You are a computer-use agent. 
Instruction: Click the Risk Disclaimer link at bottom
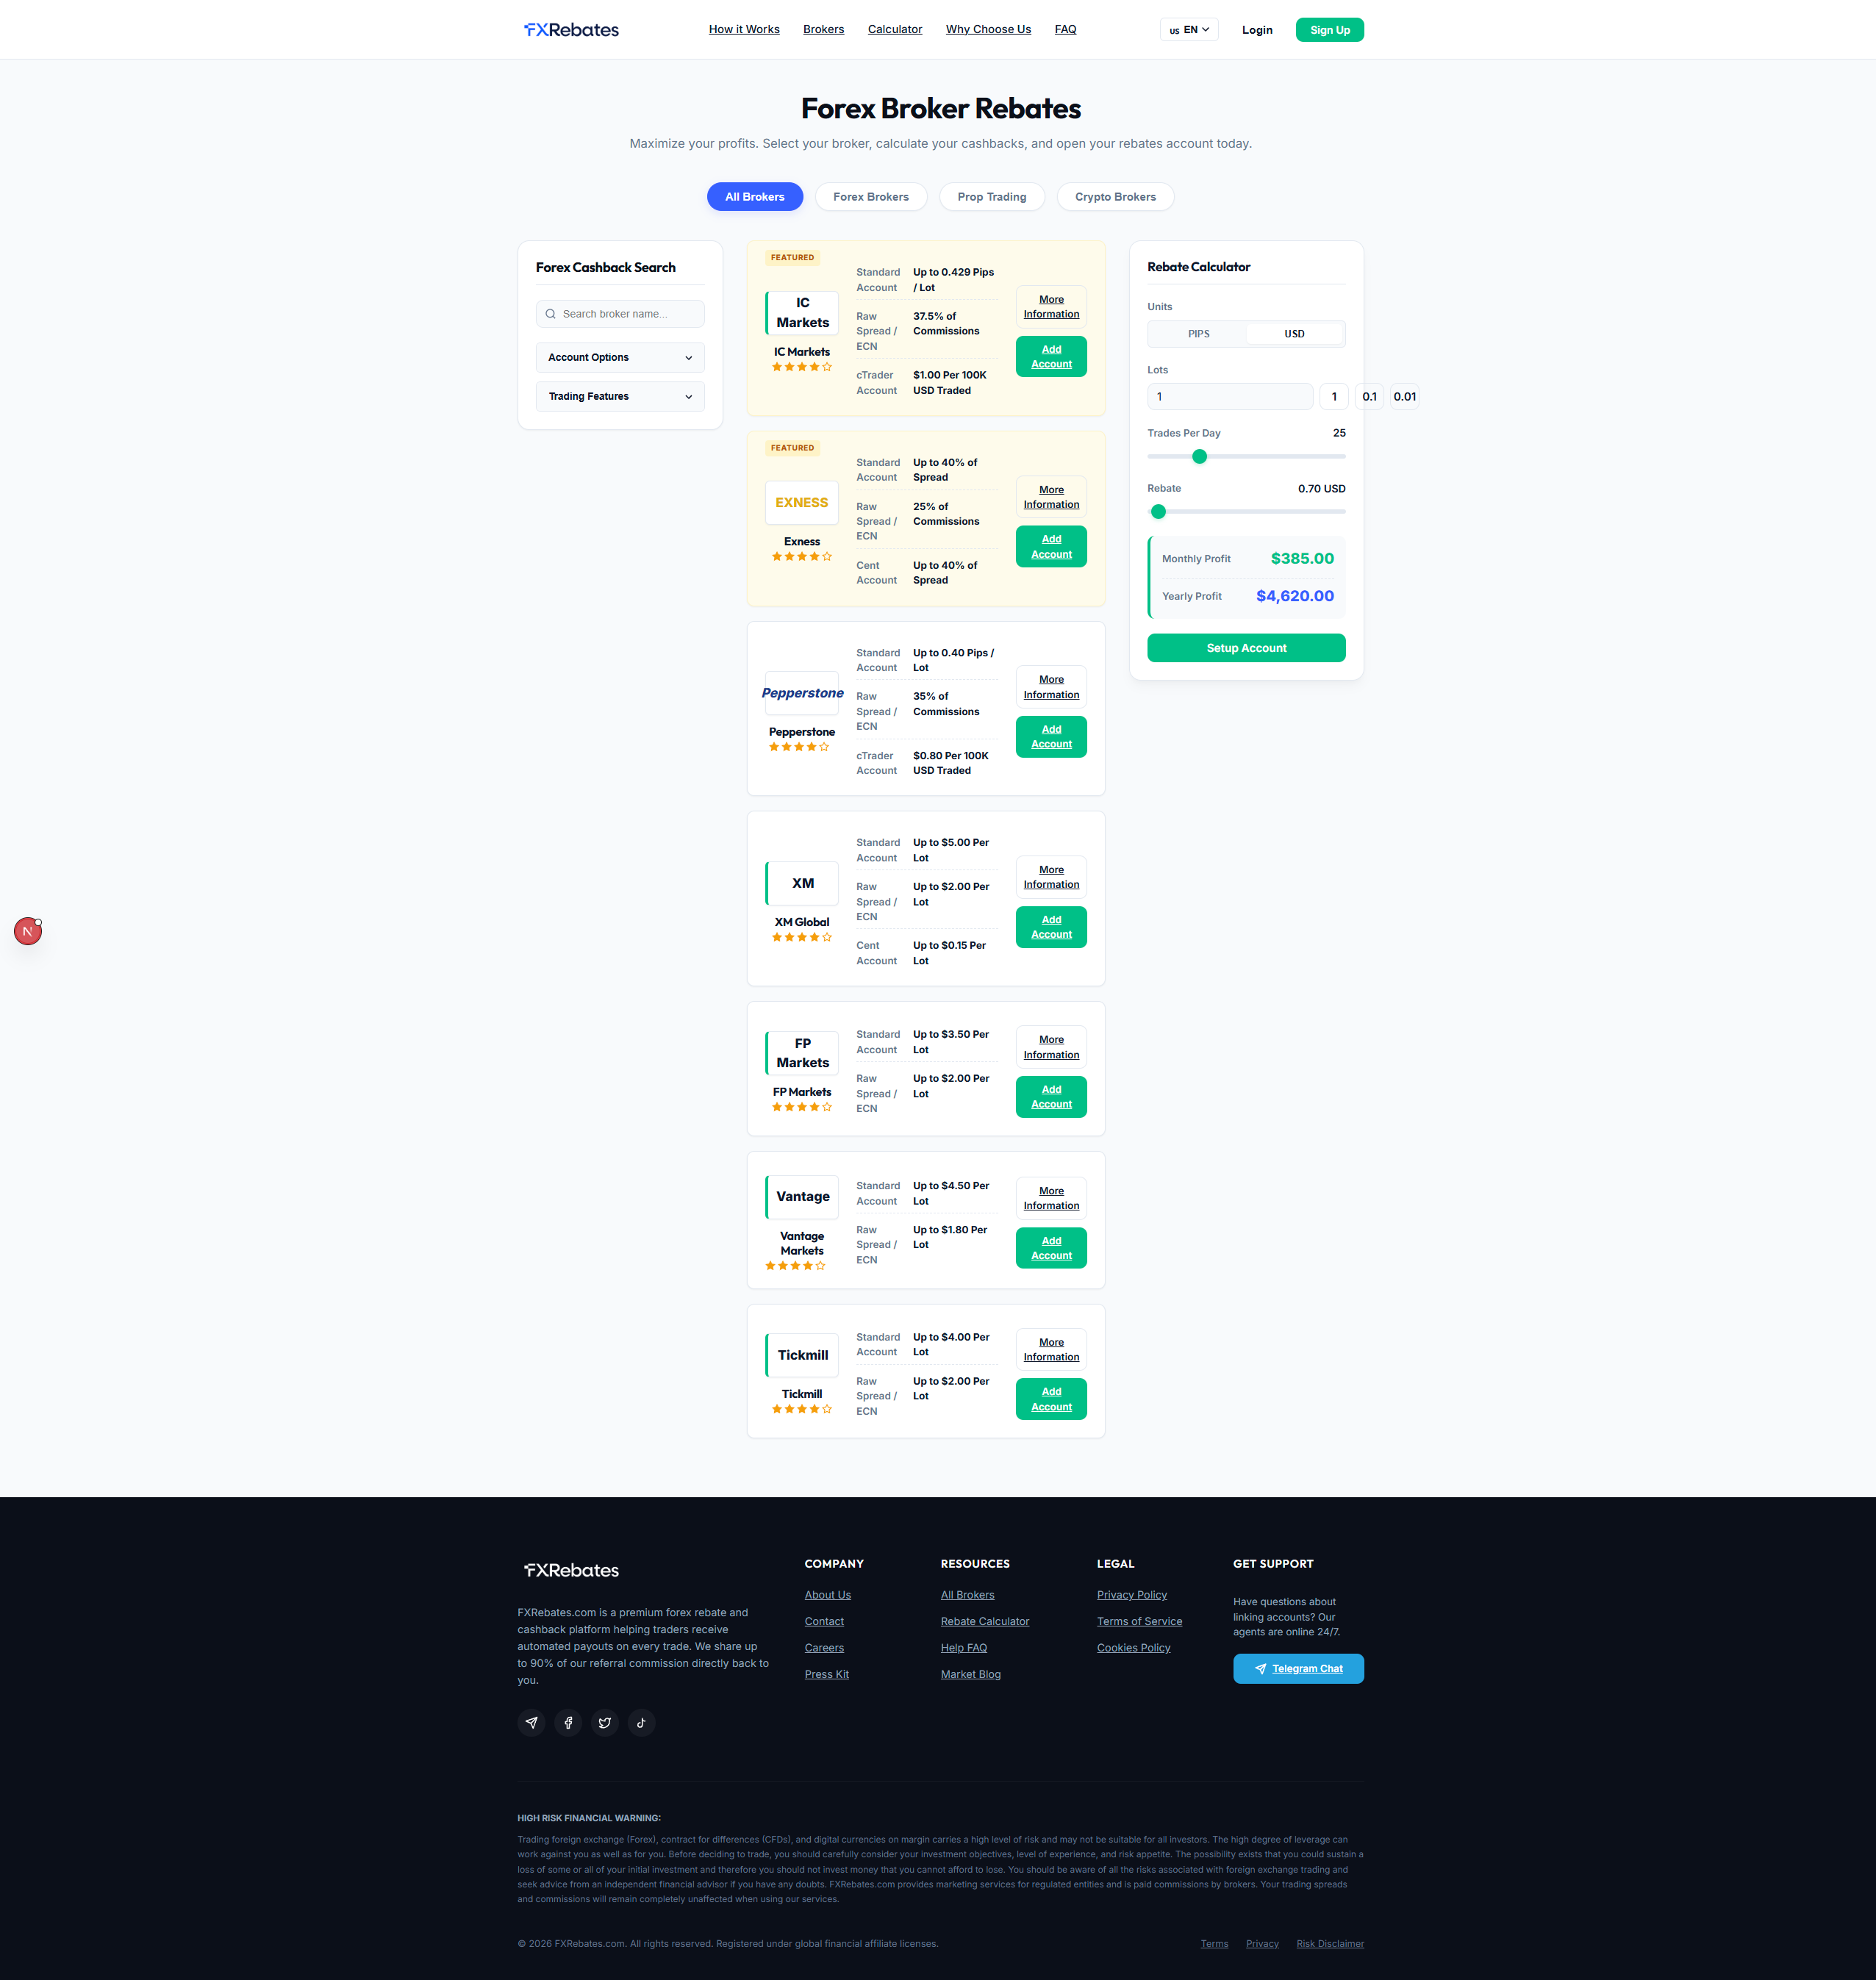click(x=1330, y=1944)
